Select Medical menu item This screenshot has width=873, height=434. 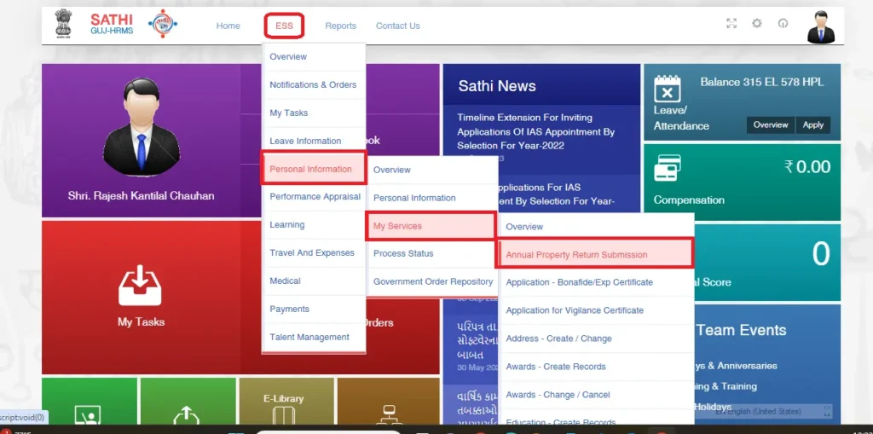click(x=314, y=281)
